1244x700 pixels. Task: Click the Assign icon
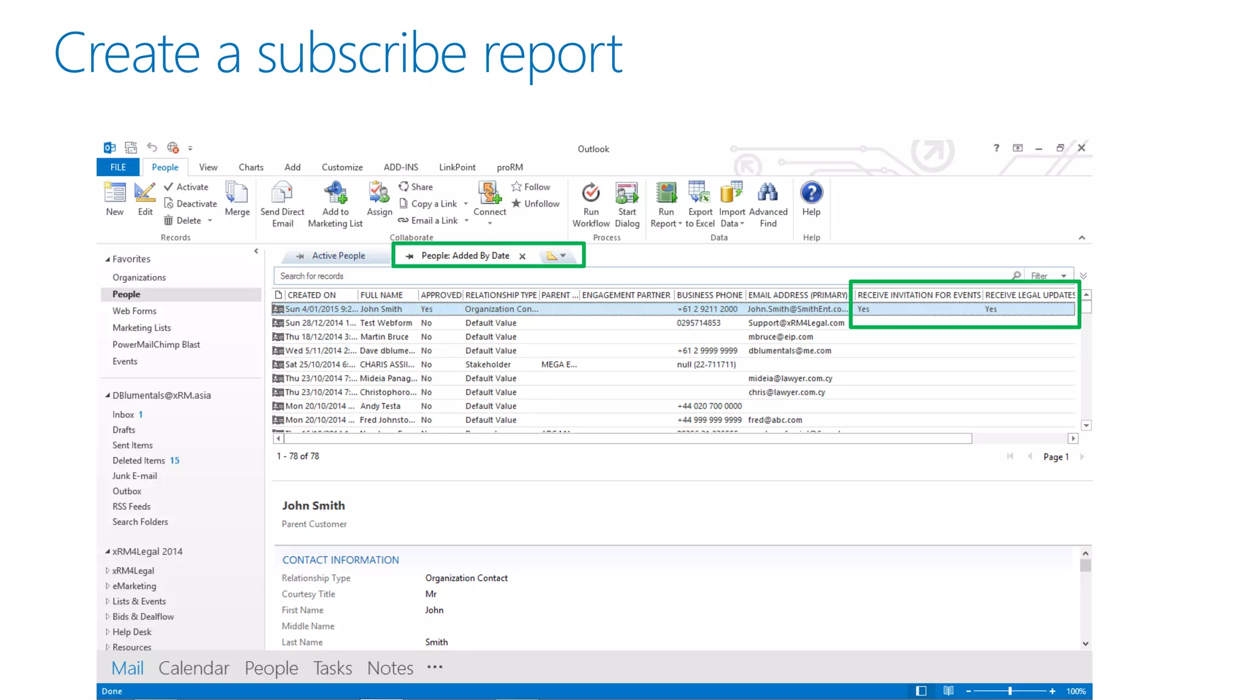point(379,193)
